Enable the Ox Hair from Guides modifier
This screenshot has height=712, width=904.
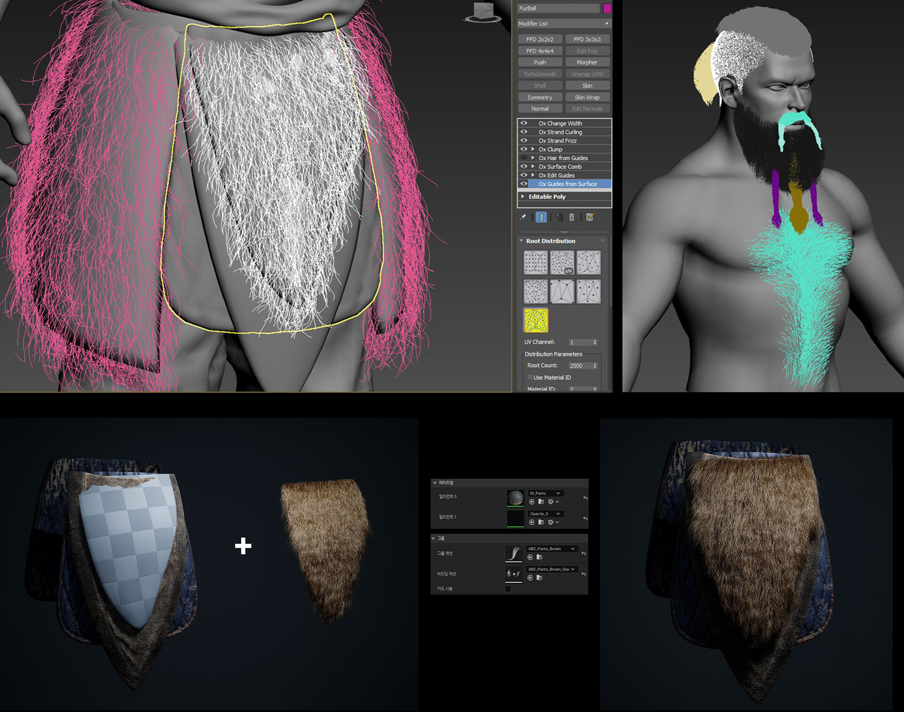tap(524, 158)
